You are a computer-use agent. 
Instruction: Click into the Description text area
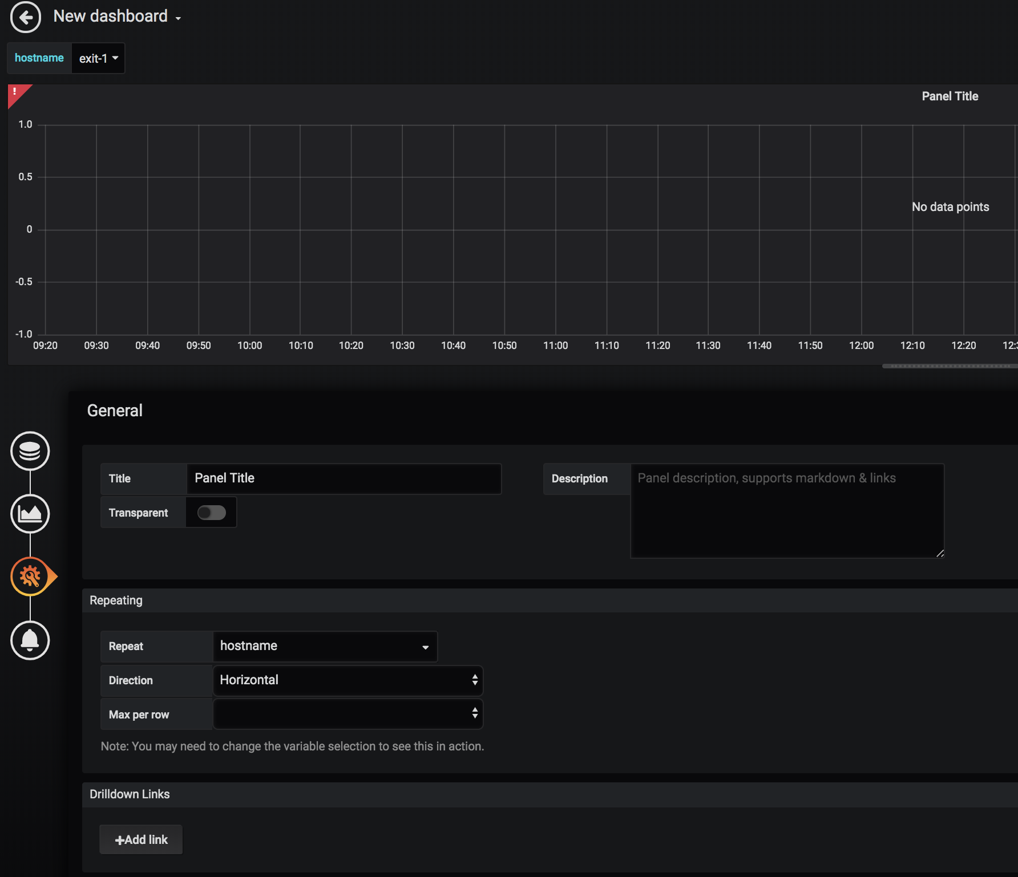pos(786,511)
